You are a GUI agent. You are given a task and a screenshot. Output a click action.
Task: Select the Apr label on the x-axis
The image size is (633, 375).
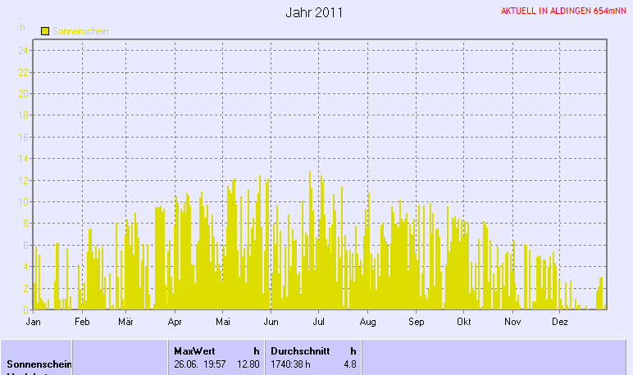(x=174, y=322)
